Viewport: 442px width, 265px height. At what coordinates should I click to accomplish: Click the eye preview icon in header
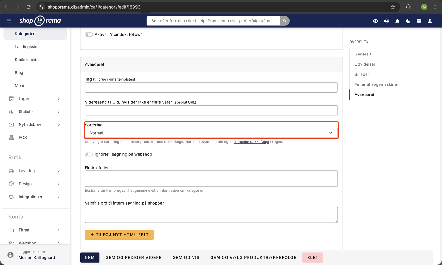[375, 21]
